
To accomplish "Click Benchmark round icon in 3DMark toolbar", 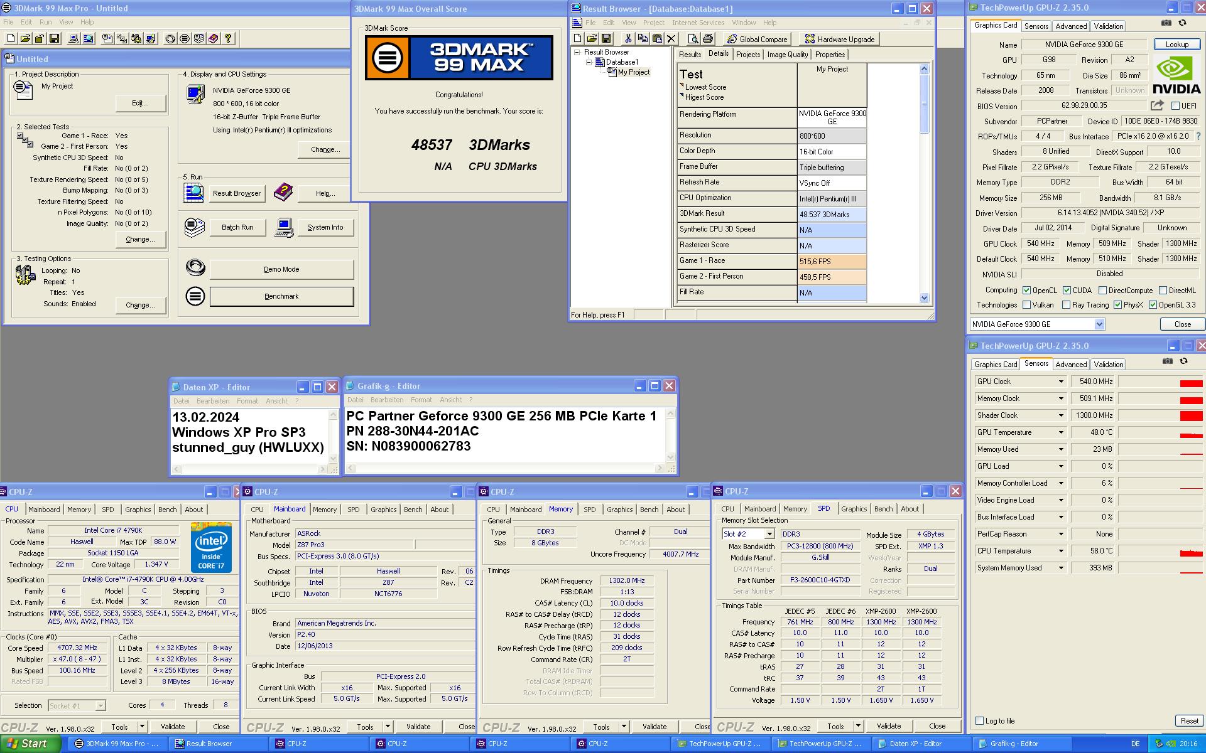I will [x=185, y=38].
